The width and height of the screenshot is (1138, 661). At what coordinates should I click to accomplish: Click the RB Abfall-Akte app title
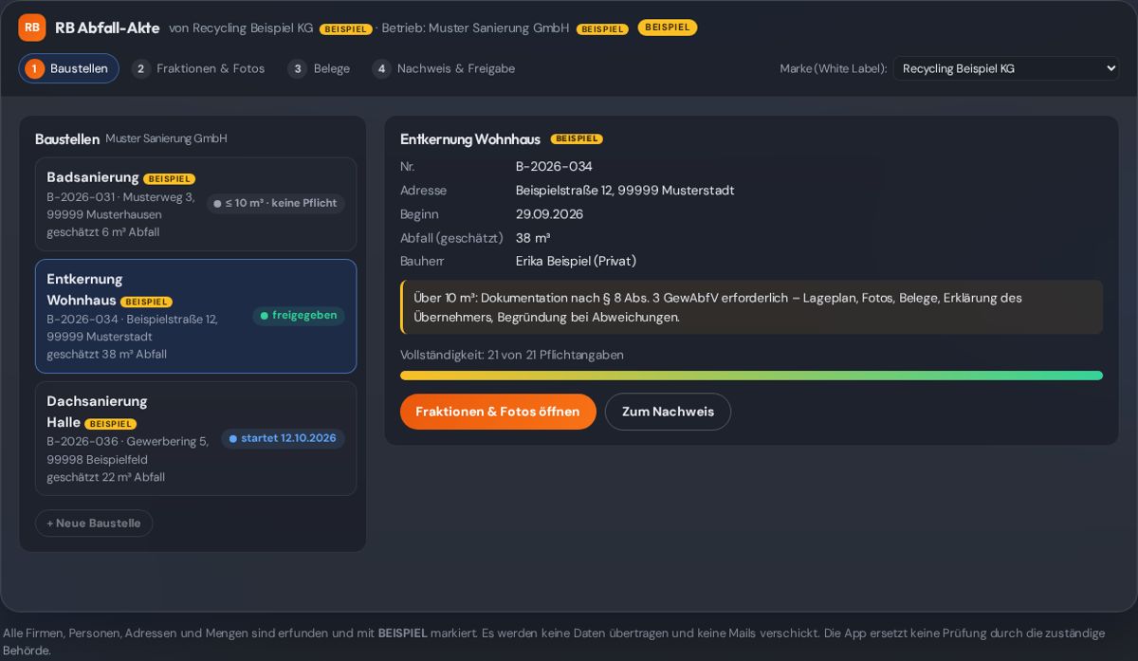coord(107,28)
